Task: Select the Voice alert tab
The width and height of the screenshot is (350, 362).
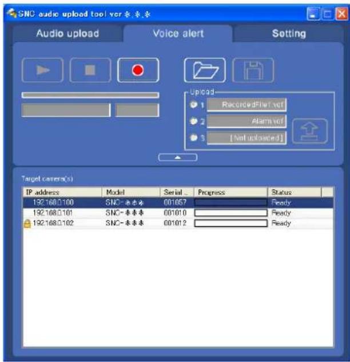Action: (x=178, y=34)
